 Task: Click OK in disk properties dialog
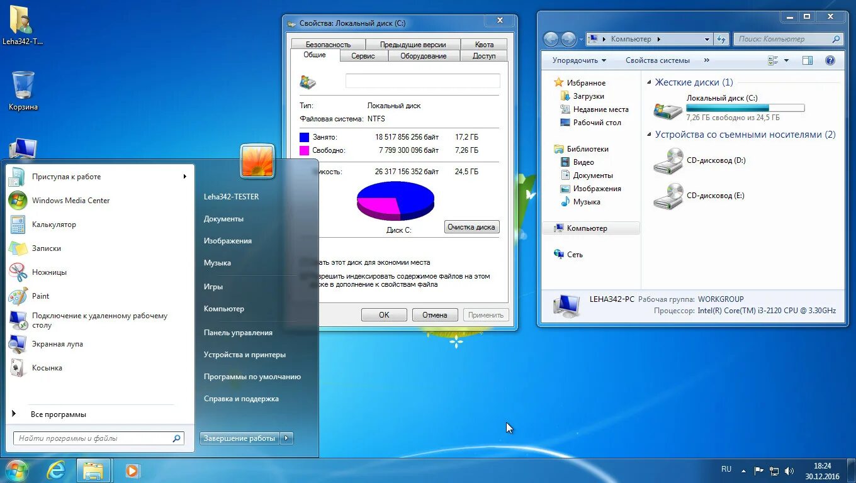click(x=384, y=315)
